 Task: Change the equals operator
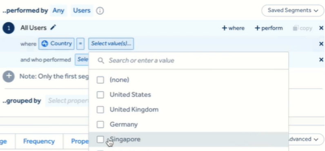pos(80,44)
